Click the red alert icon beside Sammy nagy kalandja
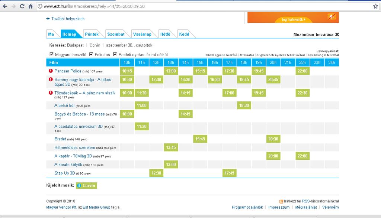This screenshot has height=218, width=381. point(51,79)
